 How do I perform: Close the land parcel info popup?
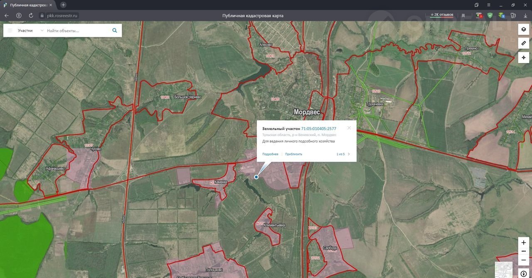pyautogui.click(x=349, y=128)
